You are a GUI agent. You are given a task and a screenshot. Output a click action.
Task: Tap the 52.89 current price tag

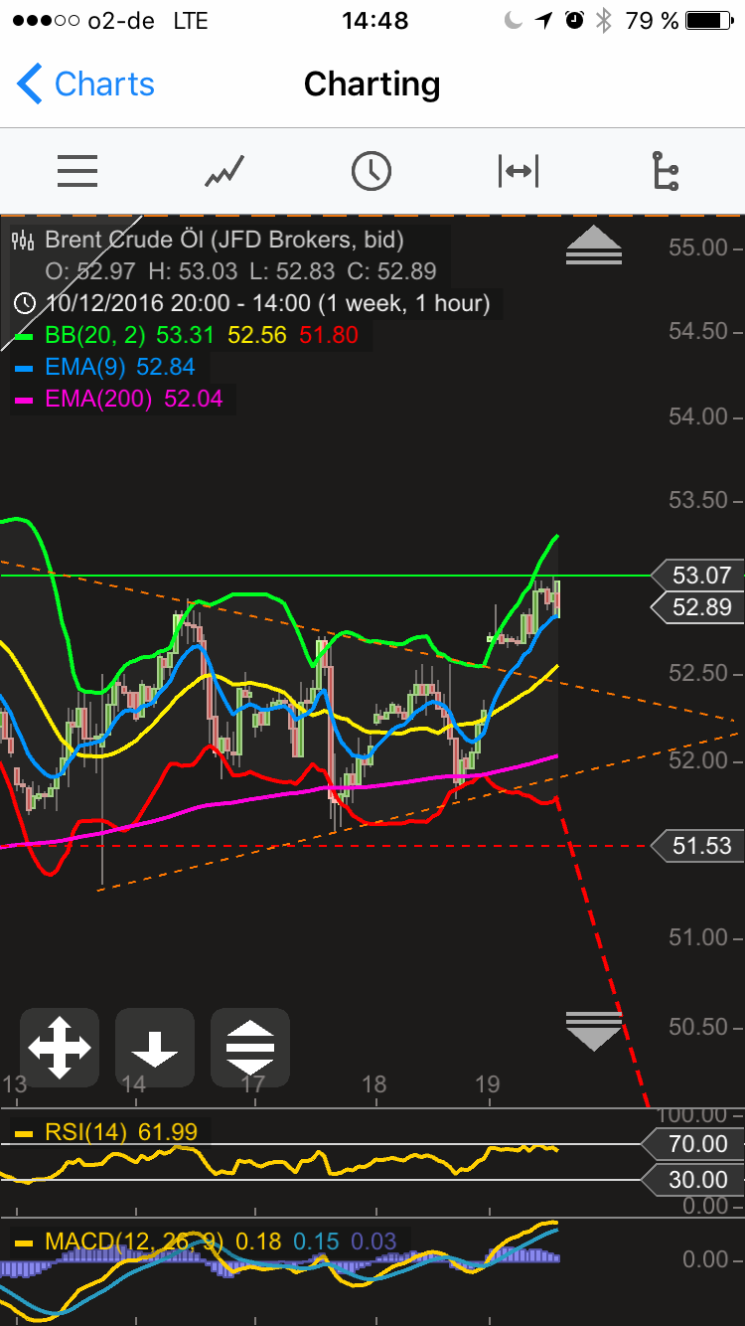click(696, 606)
